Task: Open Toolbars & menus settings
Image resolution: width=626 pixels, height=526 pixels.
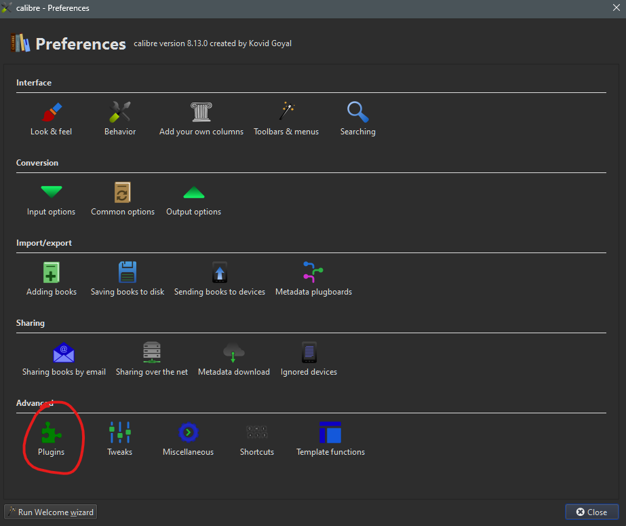Action: tap(286, 118)
